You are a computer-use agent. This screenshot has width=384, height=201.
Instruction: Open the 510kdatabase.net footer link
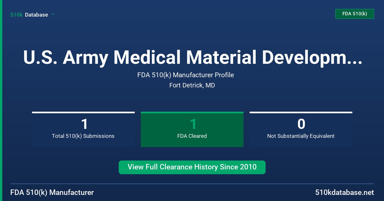[344, 192]
